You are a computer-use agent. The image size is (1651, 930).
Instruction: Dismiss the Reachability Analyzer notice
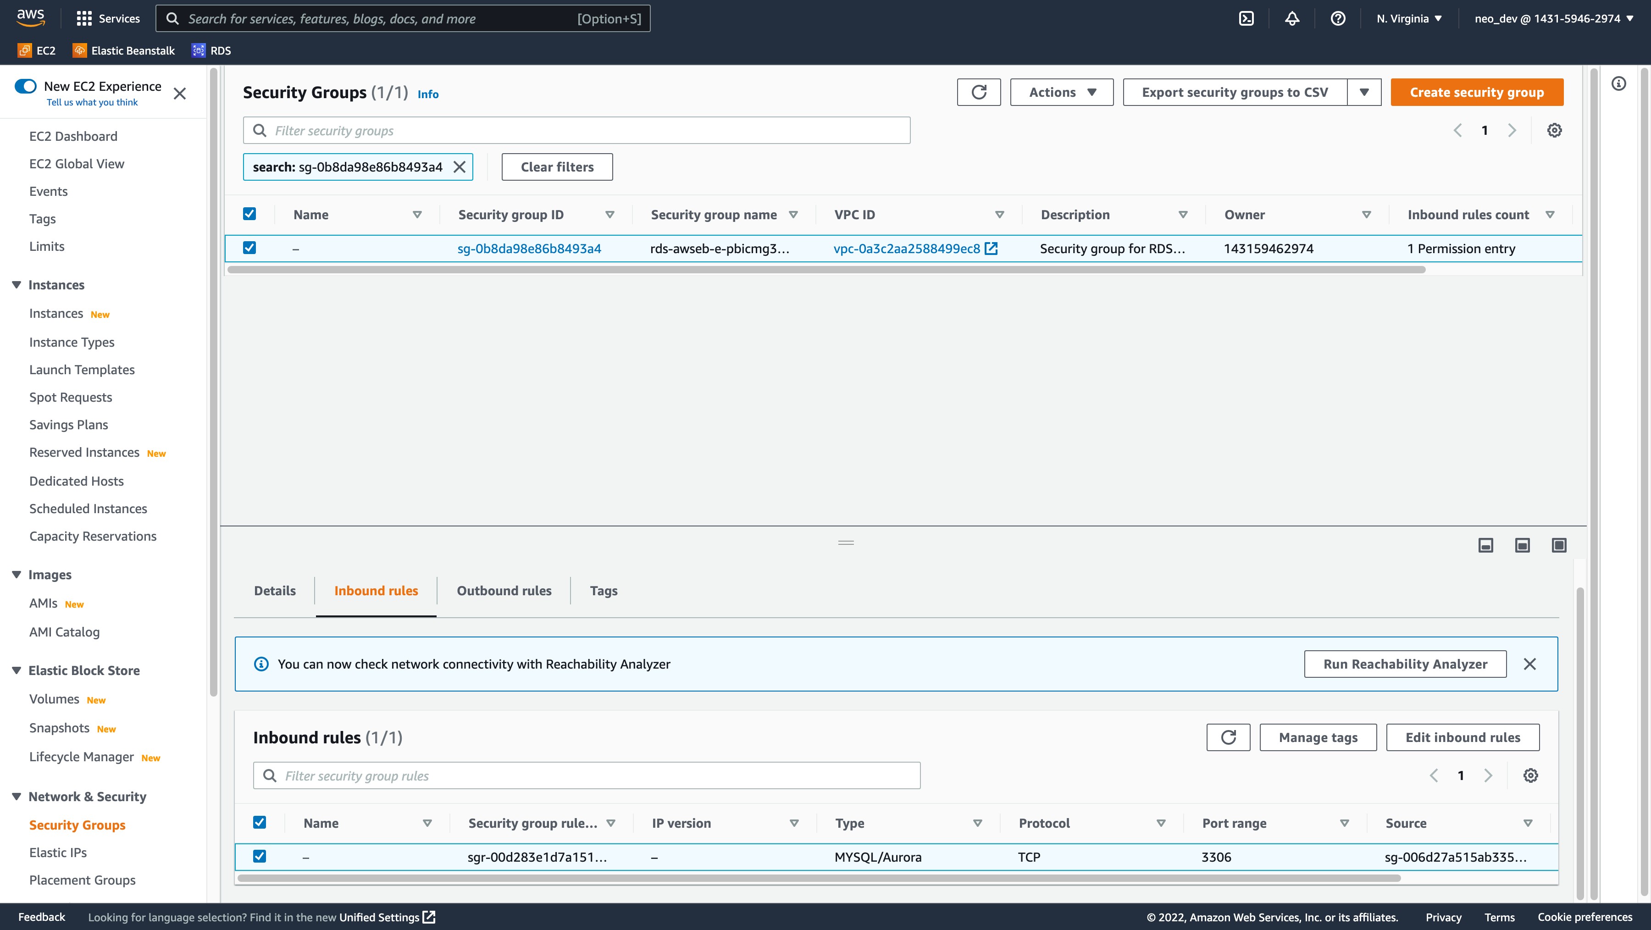[x=1530, y=664]
